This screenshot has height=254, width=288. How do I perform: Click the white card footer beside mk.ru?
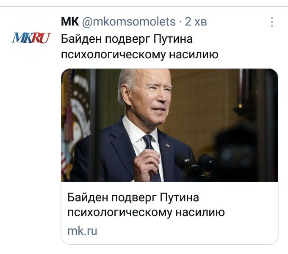tap(184, 231)
